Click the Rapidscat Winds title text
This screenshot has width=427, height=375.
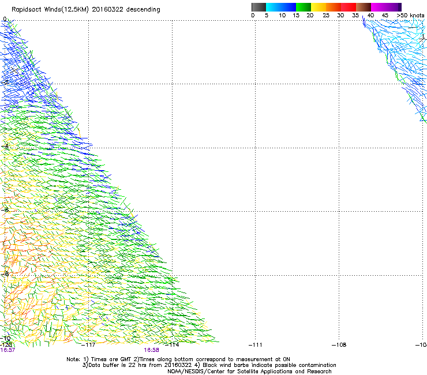point(86,10)
